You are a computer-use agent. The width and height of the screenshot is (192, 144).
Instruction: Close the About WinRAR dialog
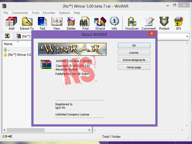[152, 33]
